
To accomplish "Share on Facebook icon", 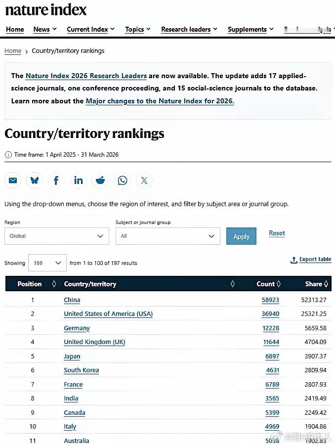I will pos(56,180).
